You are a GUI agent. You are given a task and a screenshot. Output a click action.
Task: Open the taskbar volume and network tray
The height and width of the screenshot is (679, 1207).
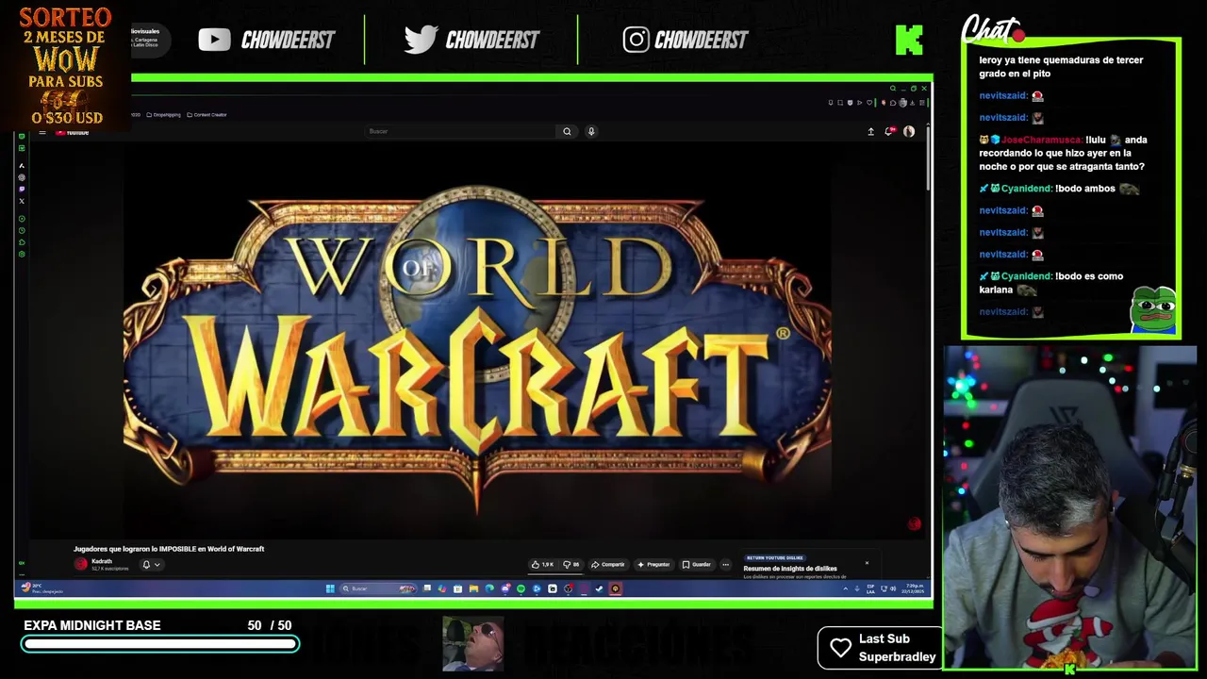tap(887, 588)
